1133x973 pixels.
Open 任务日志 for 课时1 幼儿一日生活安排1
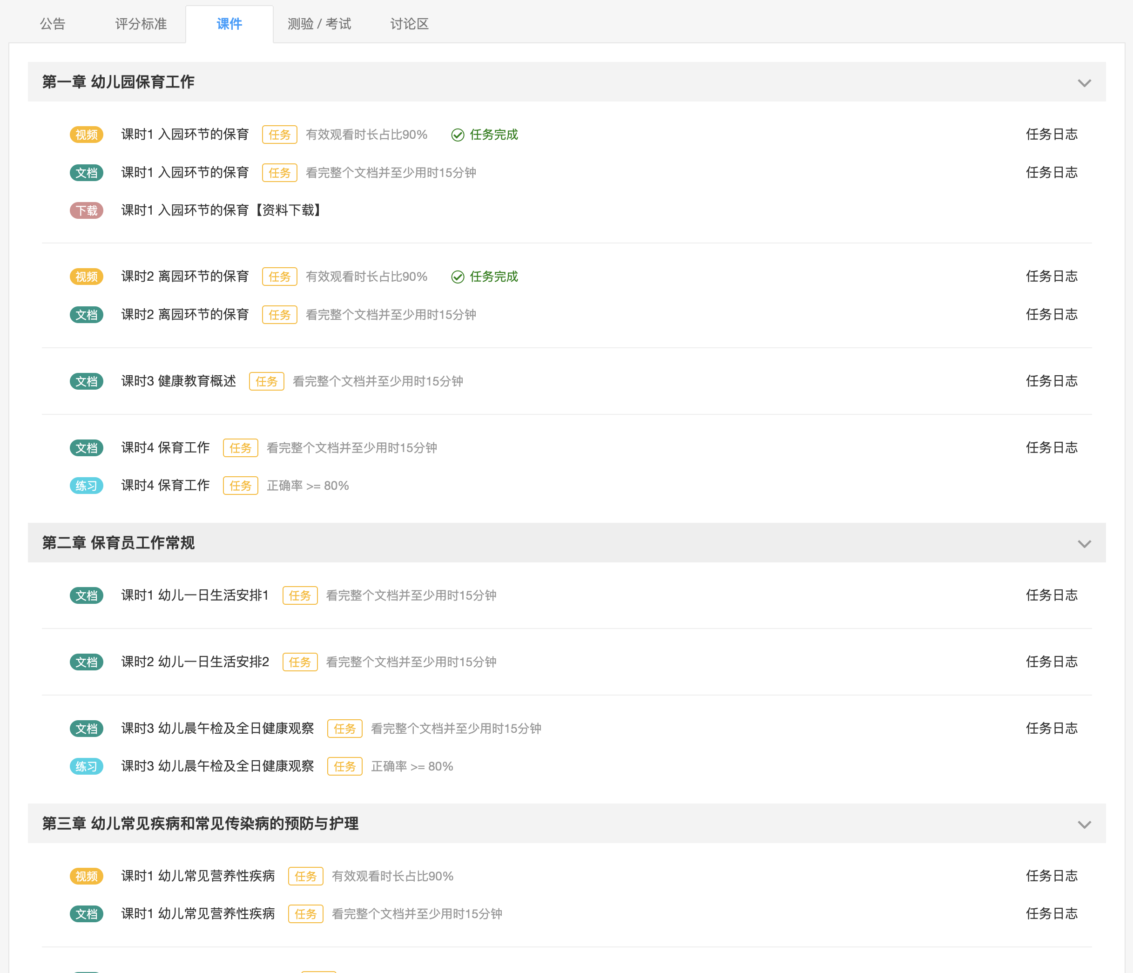tap(1051, 595)
